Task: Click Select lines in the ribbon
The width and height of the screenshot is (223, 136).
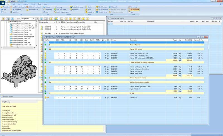Action: pos(15,12)
